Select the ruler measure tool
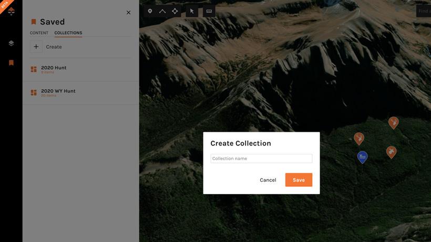The width and height of the screenshot is (431, 242). pyautogui.click(x=209, y=11)
